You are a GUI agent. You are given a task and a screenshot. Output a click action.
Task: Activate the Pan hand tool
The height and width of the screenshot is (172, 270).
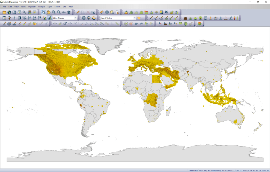pyautogui.click(x=48, y=12)
